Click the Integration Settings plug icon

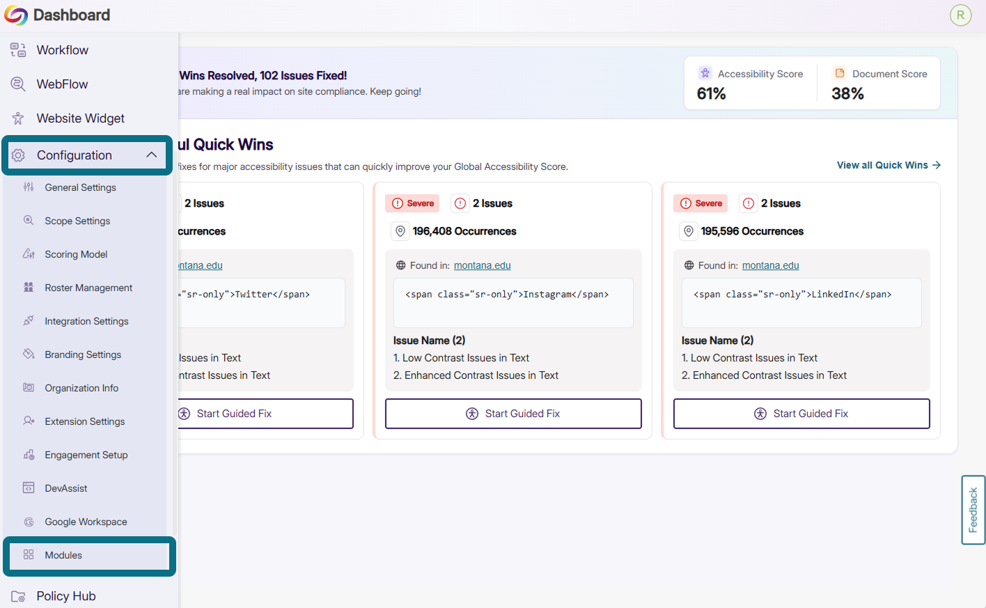click(29, 320)
